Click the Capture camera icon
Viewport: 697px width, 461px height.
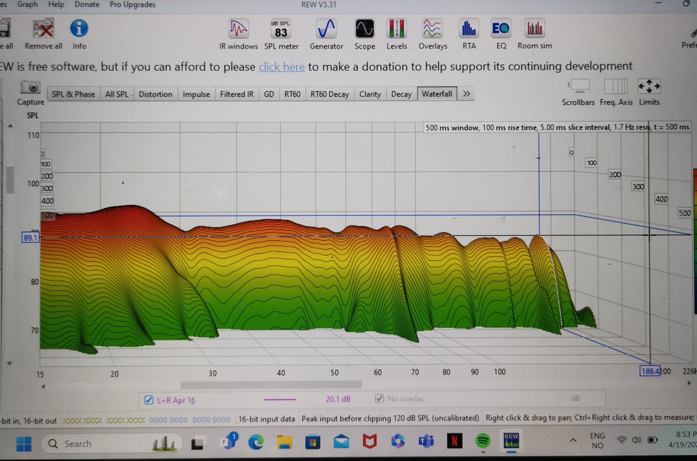click(x=31, y=88)
